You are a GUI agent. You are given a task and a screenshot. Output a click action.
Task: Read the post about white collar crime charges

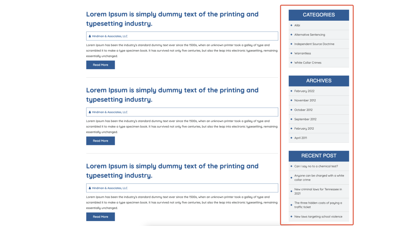coord(319,177)
